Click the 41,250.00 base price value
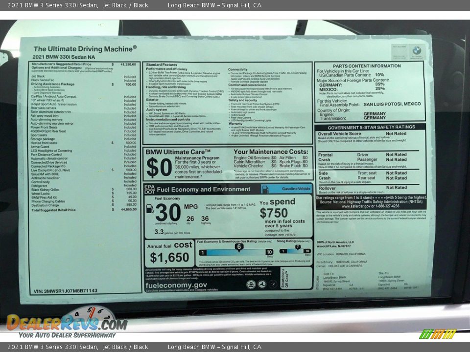The image size is (470, 352). click(x=128, y=65)
